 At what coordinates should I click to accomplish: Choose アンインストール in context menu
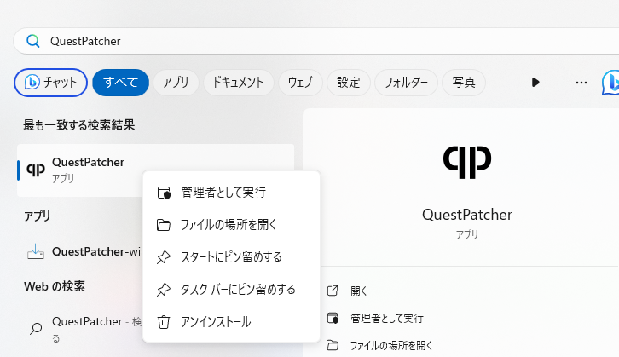[x=231, y=321]
